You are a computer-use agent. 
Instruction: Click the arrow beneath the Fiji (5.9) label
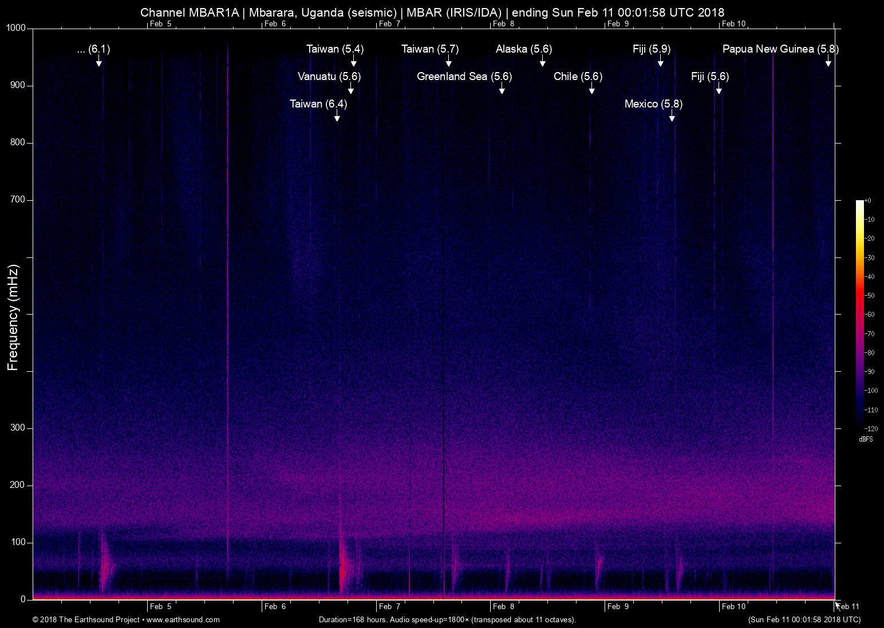(660, 62)
